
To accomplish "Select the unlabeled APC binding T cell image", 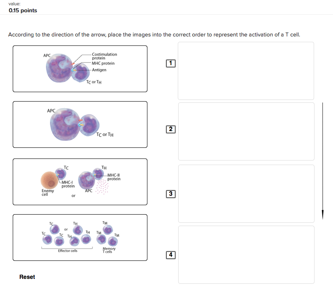I will [80, 124].
